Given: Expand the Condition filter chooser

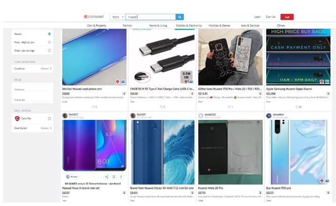Looking at the screenshot, I should [x=46, y=68].
